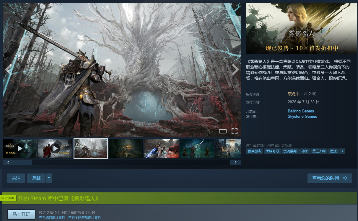Open developer Bellring Games link
This screenshot has height=221, width=358.
301,111
